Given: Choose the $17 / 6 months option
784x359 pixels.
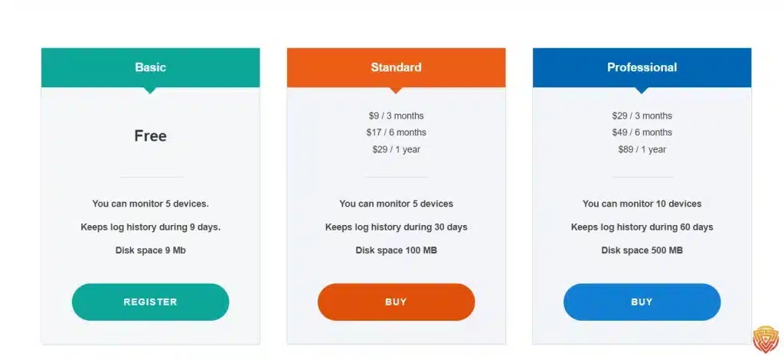Looking at the screenshot, I should 396,132.
